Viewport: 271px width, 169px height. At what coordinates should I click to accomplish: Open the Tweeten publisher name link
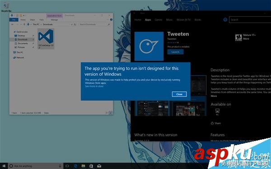coord(172,39)
